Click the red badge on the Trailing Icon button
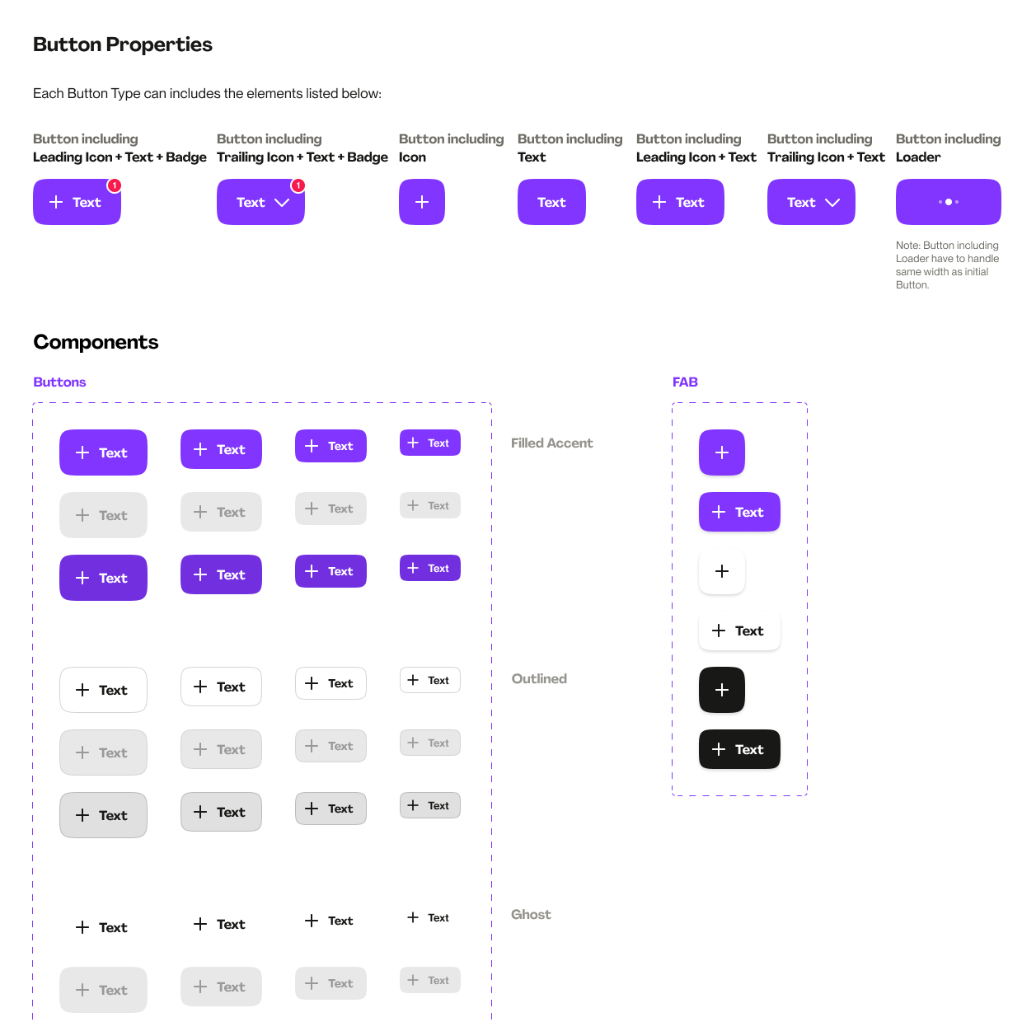1022x1022 pixels. click(298, 185)
